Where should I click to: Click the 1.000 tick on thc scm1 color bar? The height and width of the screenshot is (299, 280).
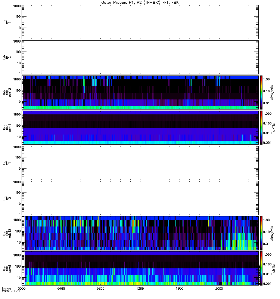(x=267, y=255)
